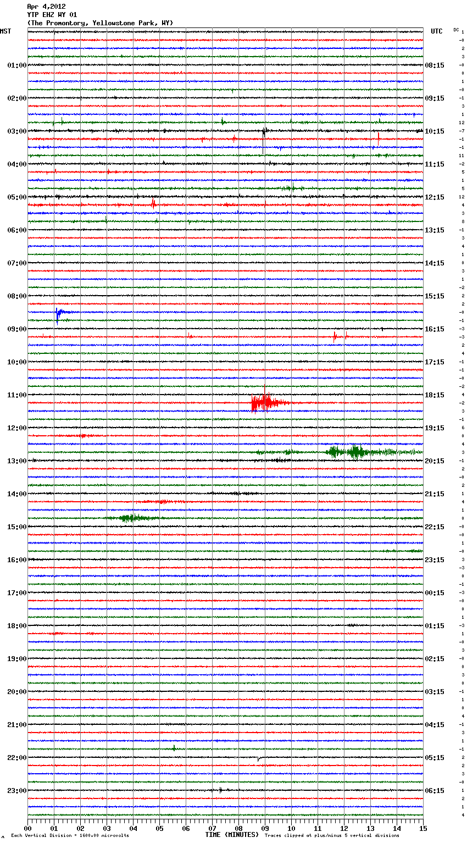The image size is (467, 843).
Task: Click the small green spike near minute 5.5 before 22:00
Action: click(x=174, y=748)
